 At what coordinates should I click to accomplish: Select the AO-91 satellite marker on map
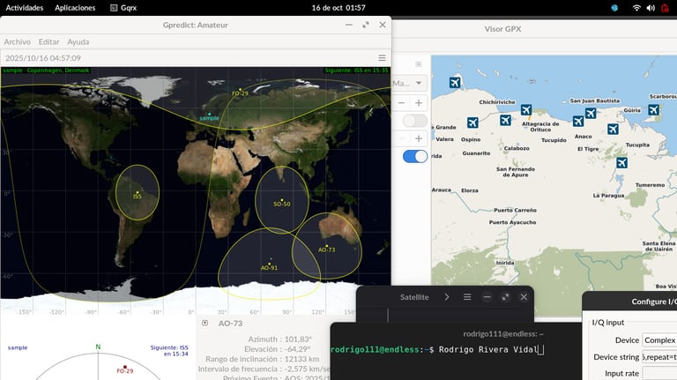270,264
